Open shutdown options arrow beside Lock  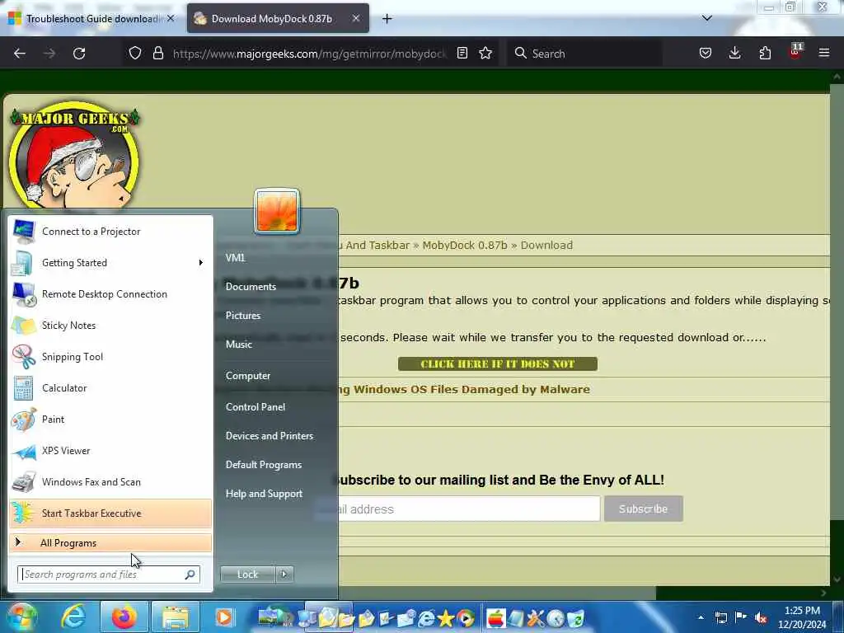coord(284,574)
